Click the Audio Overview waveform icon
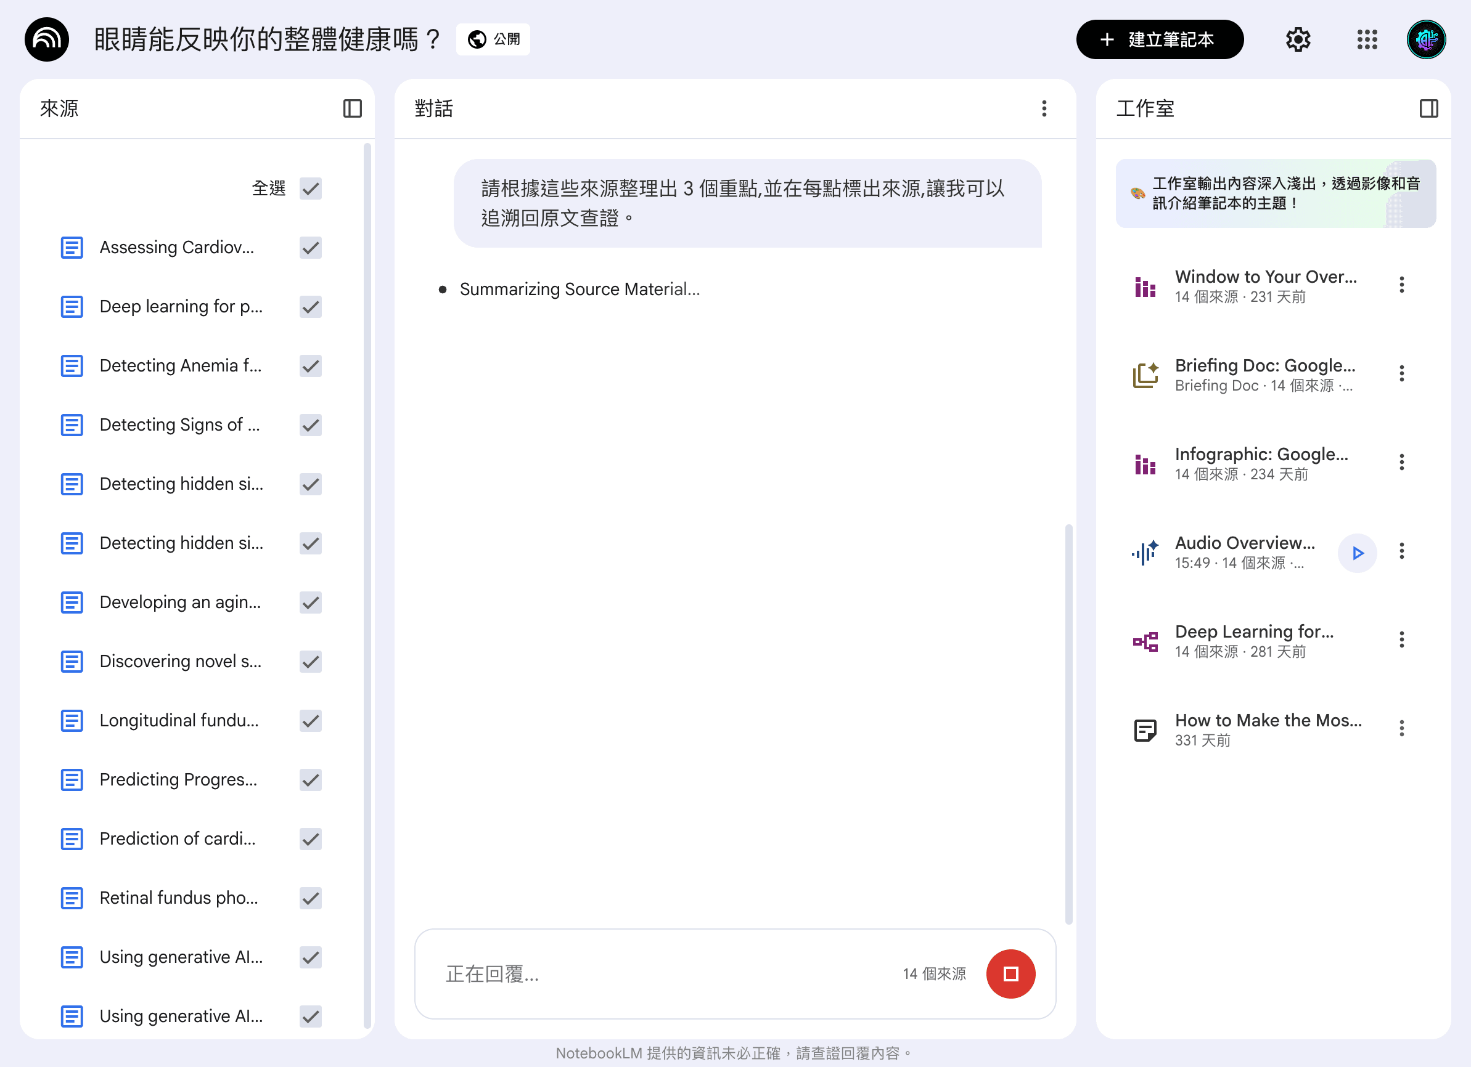The height and width of the screenshot is (1067, 1471). tap(1145, 553)
